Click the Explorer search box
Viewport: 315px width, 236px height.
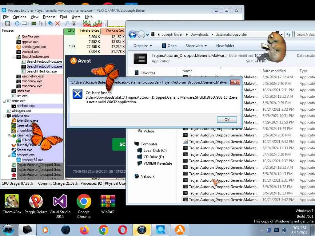[x=305, y=34]
